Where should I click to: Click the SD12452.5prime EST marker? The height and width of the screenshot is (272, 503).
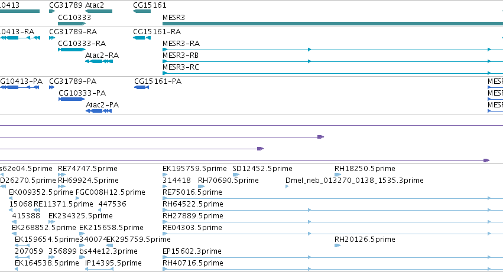pos(236,175)
